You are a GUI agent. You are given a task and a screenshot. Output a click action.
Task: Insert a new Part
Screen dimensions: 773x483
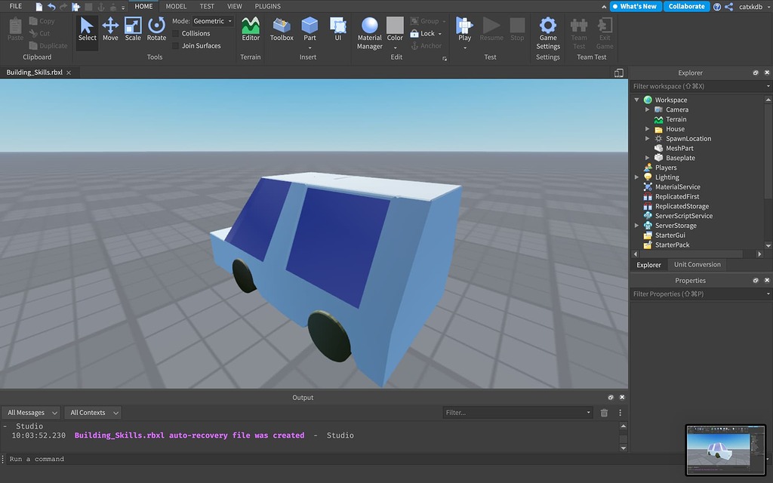click(x=309, y=29)
